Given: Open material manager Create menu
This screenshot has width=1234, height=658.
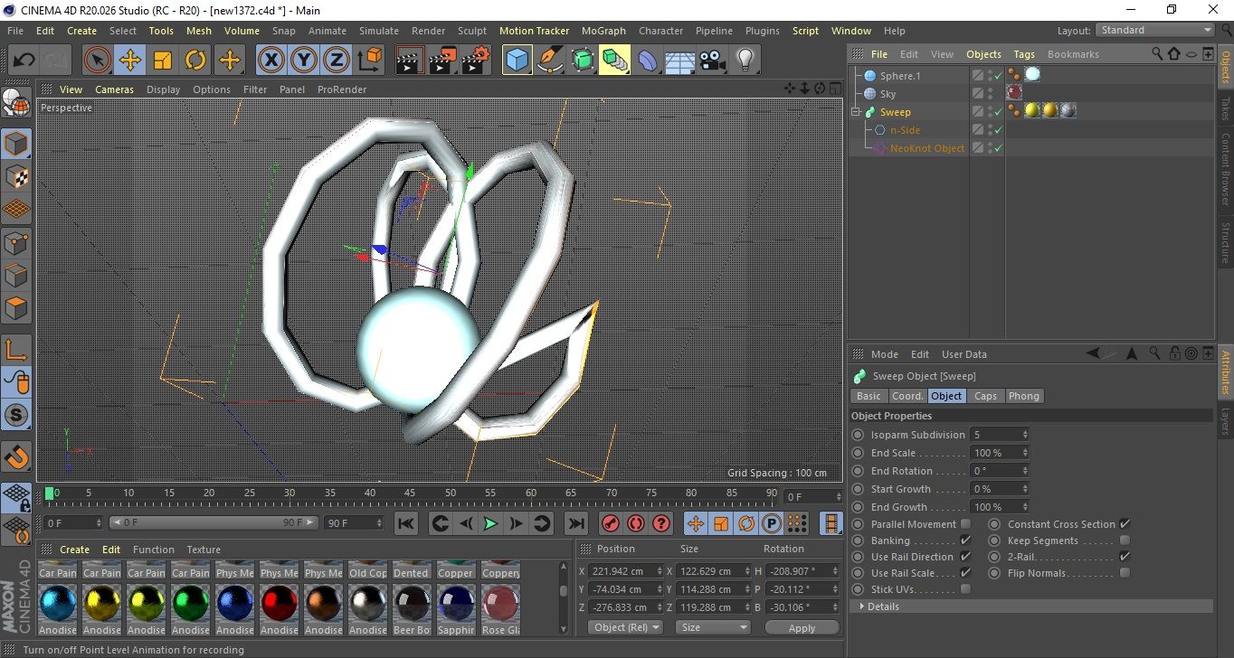Looking at the screenshot, I should pyautogui.click(x=75, y=550).
